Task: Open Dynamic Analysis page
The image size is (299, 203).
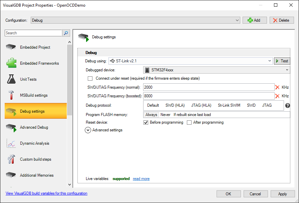Action: 36,143
